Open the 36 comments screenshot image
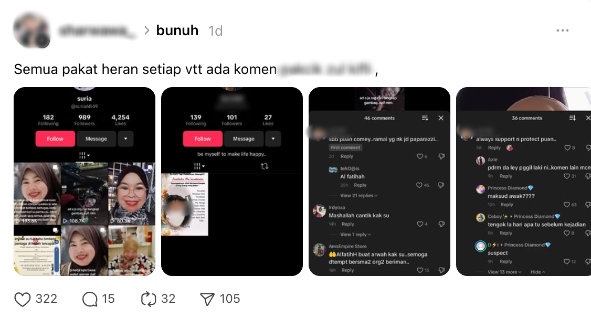Screen dimensions: 591x318 (x=523, y=182)
